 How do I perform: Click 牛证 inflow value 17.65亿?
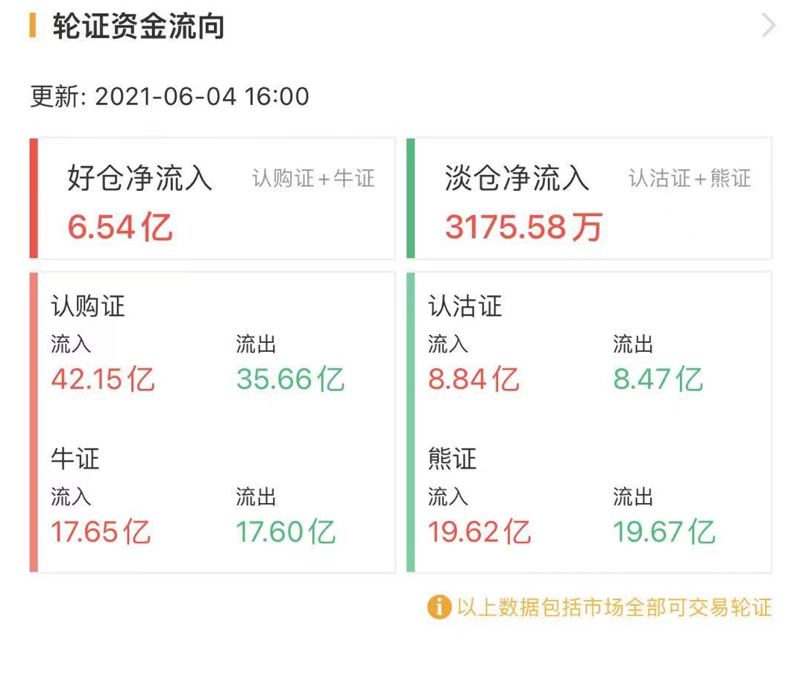click(101, 532)
